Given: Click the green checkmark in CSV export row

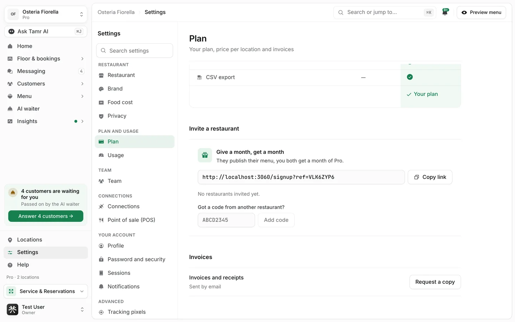Looking at the screenshot, I should [x=410, y=77].
